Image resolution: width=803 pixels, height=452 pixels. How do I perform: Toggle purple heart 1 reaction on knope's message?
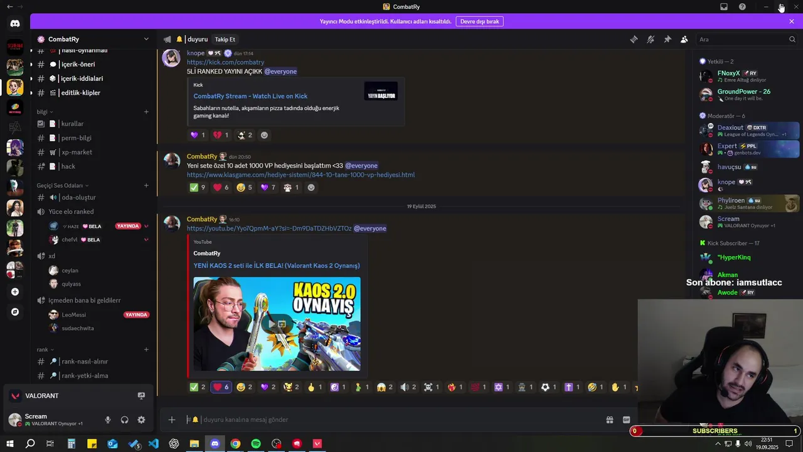point(197,135)
